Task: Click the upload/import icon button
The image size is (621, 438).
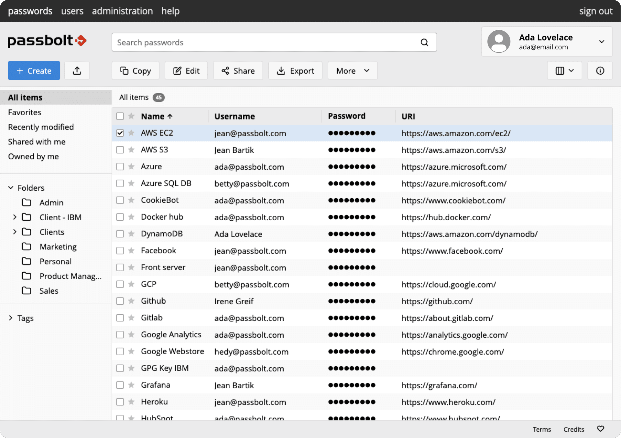Action: [x=77, y=70]
